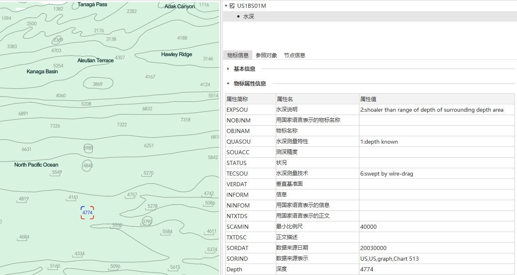
Task: Select the 水深 tree item
Action: point(249,16)
